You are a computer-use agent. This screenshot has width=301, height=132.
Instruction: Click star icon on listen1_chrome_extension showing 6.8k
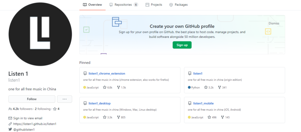(105, 87)
